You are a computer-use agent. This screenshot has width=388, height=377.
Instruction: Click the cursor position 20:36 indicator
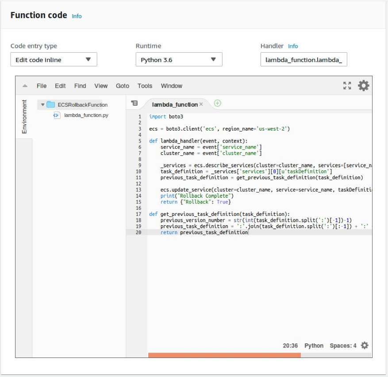tap(290, 346)
